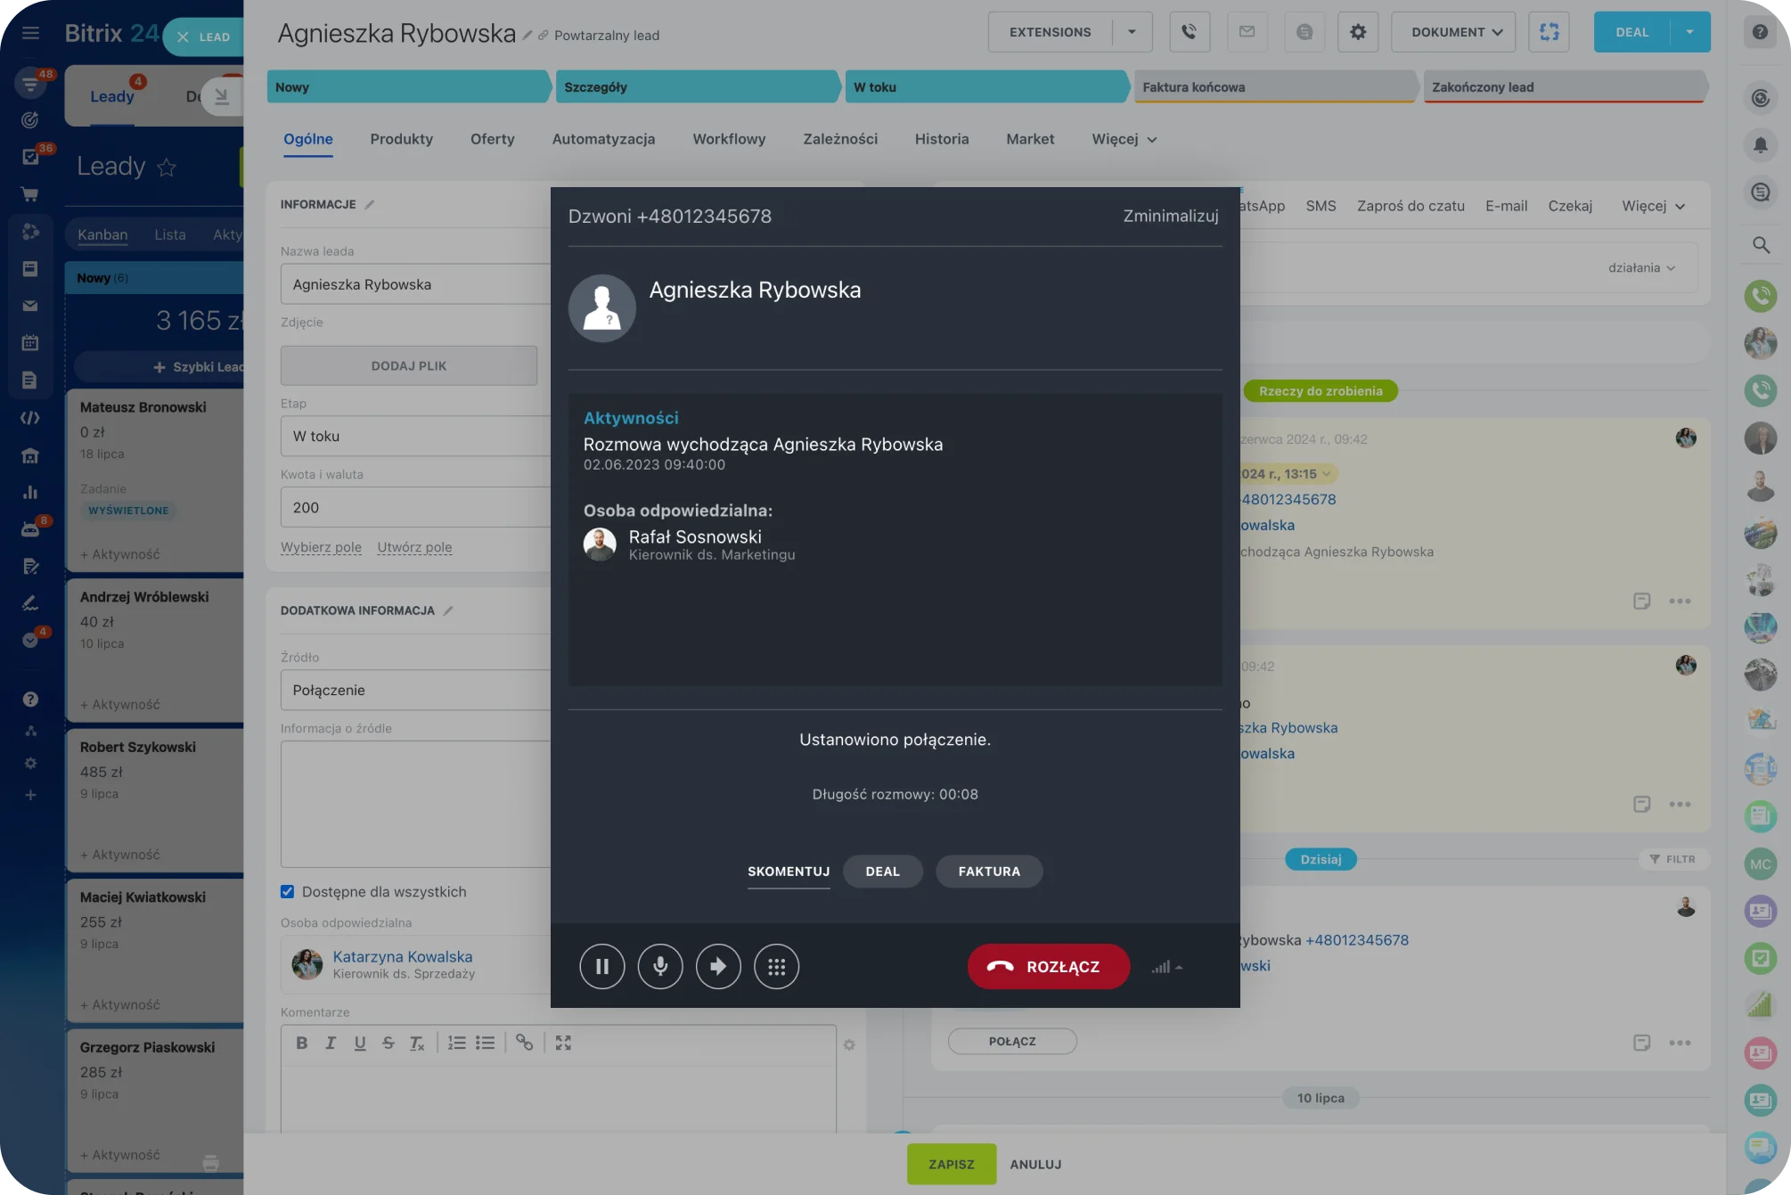Open the settings gear in lead header

[1357, 32]
